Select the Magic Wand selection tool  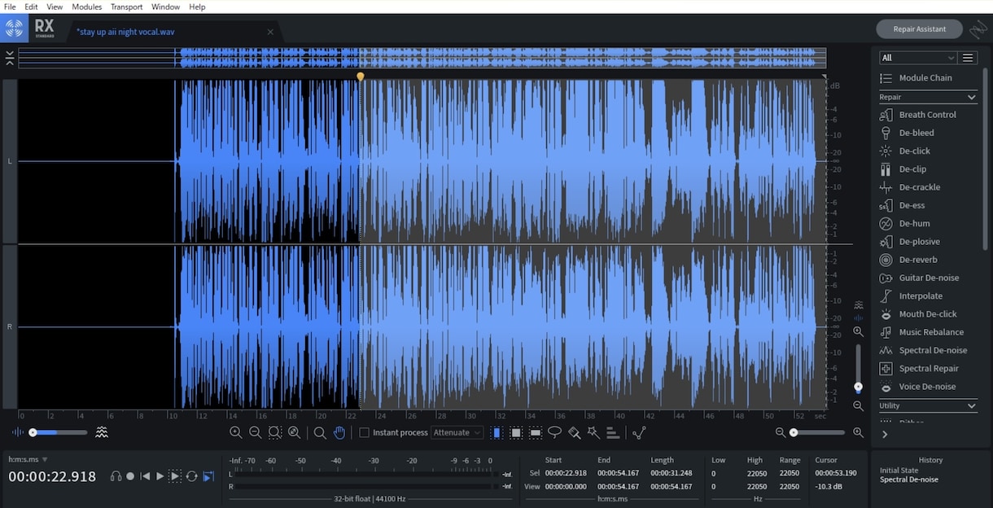point(593,432)
